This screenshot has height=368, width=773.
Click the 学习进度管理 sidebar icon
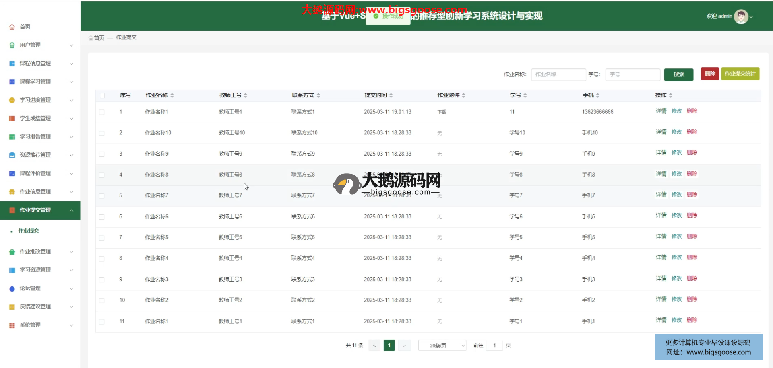click(12, 100)
